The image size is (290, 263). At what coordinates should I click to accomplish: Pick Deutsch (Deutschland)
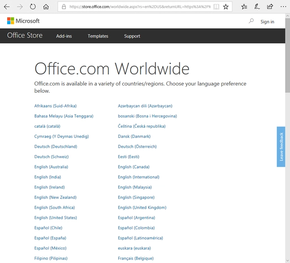55,147
